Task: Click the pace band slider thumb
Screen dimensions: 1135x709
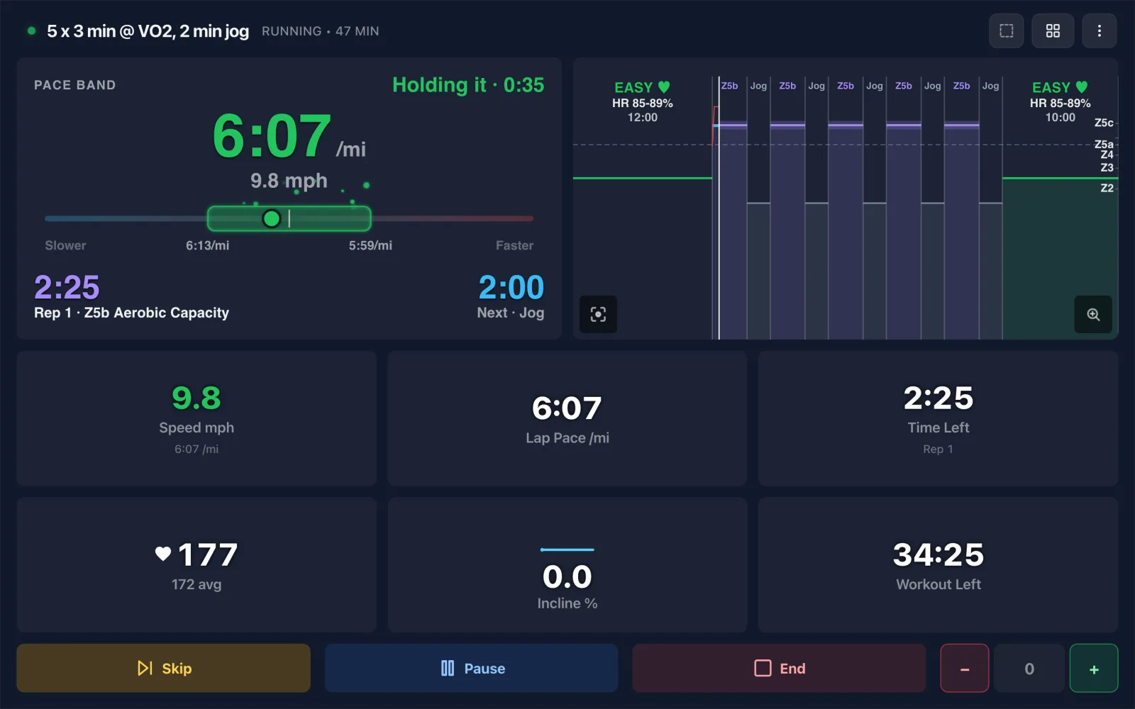Action: click(x=271, y=218)
